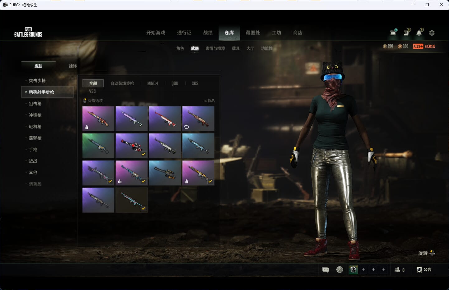Filter skins by 自动装填步枪
The image size is (449, 290).
pos(122,83)
